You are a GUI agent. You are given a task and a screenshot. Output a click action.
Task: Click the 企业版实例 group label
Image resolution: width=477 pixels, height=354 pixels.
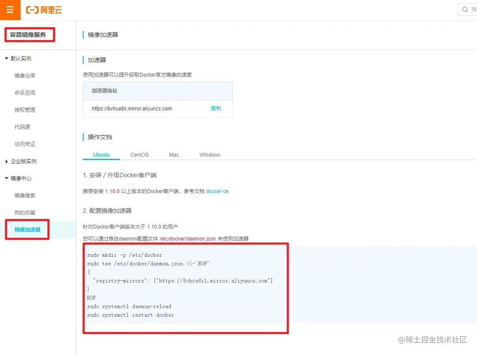coord(24,161)
